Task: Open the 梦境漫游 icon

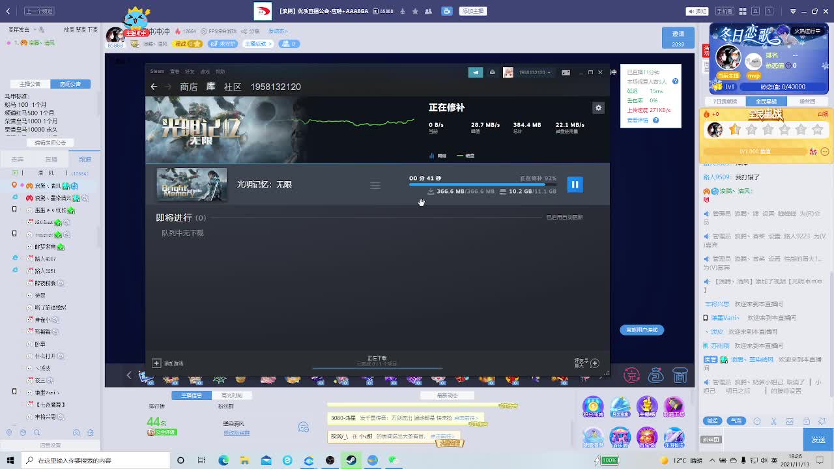Action: tap(592, 438)
